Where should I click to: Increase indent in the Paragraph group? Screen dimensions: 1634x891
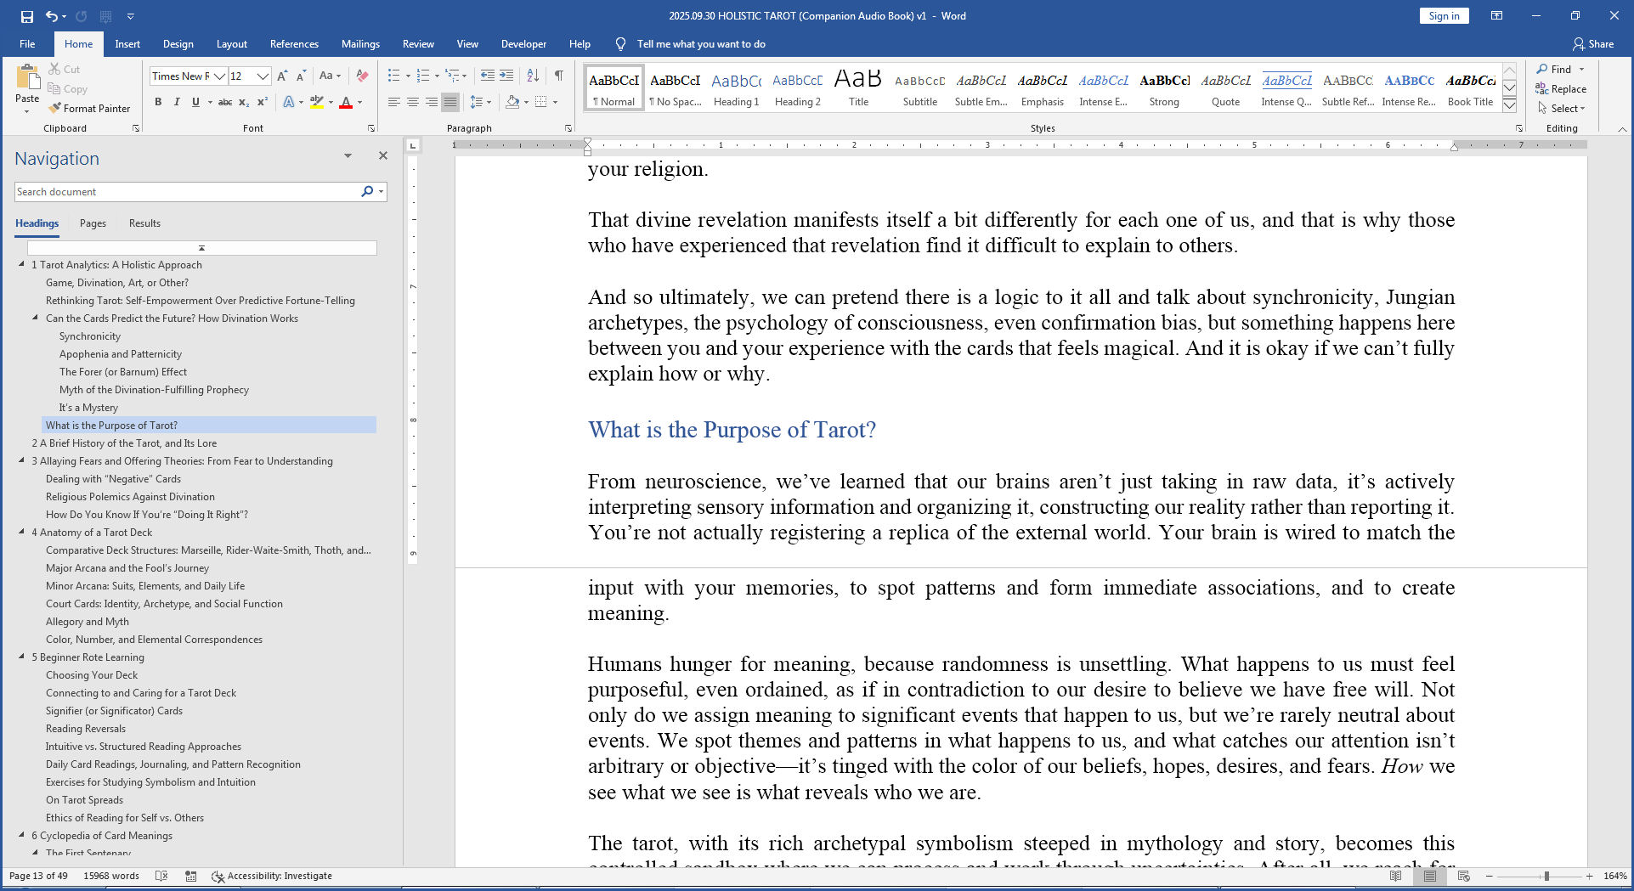(506, 76)
